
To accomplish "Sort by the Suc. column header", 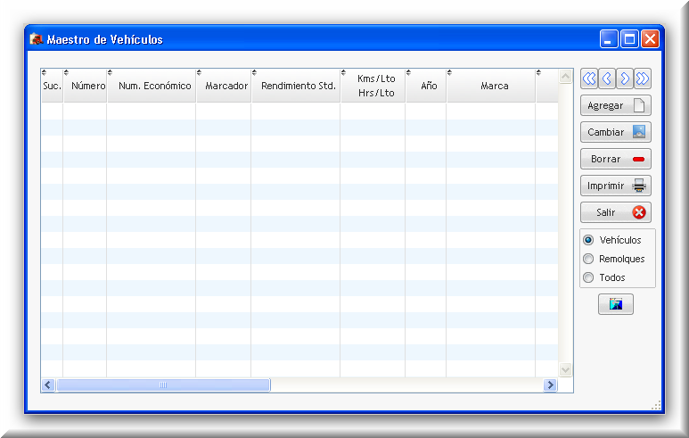I will (53, 86).
